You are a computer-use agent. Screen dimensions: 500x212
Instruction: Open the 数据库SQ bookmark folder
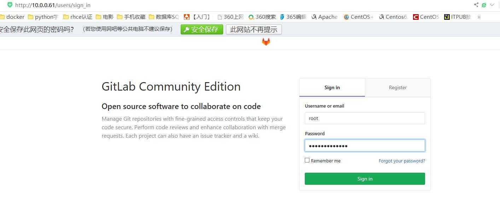[x=164, y=17]
